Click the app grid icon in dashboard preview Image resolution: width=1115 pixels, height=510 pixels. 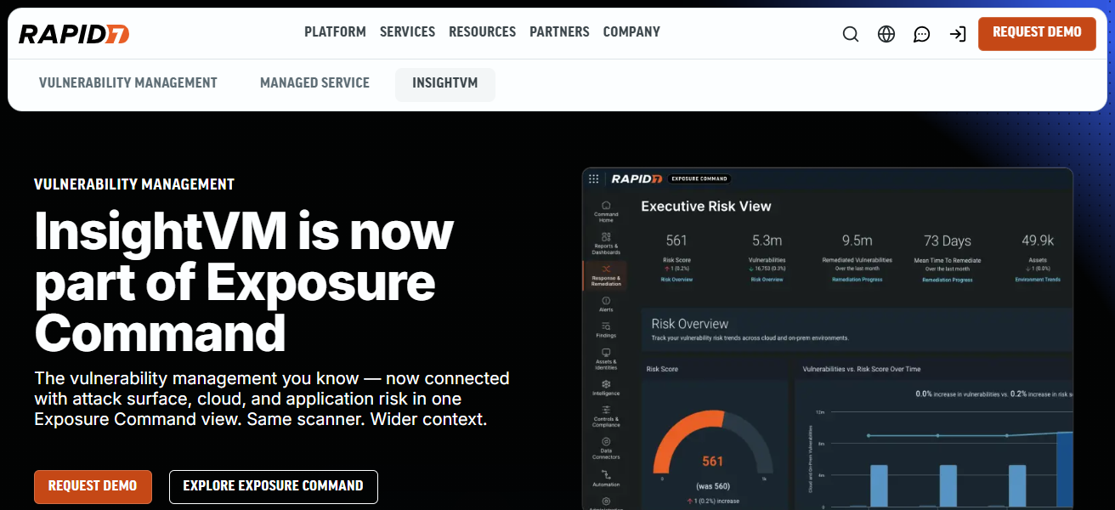(x=594, y=178)
